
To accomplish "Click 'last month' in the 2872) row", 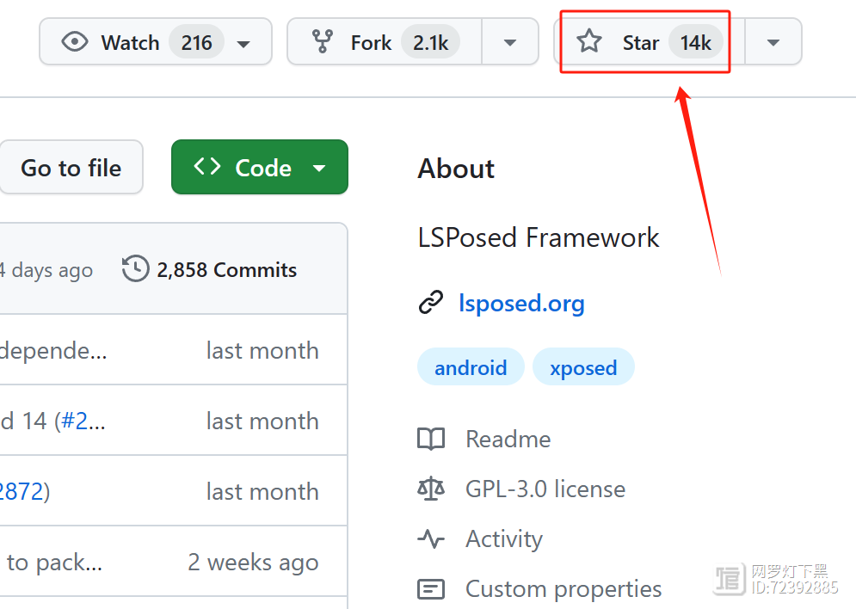I will pyautogui.click(x=262, y=492).
